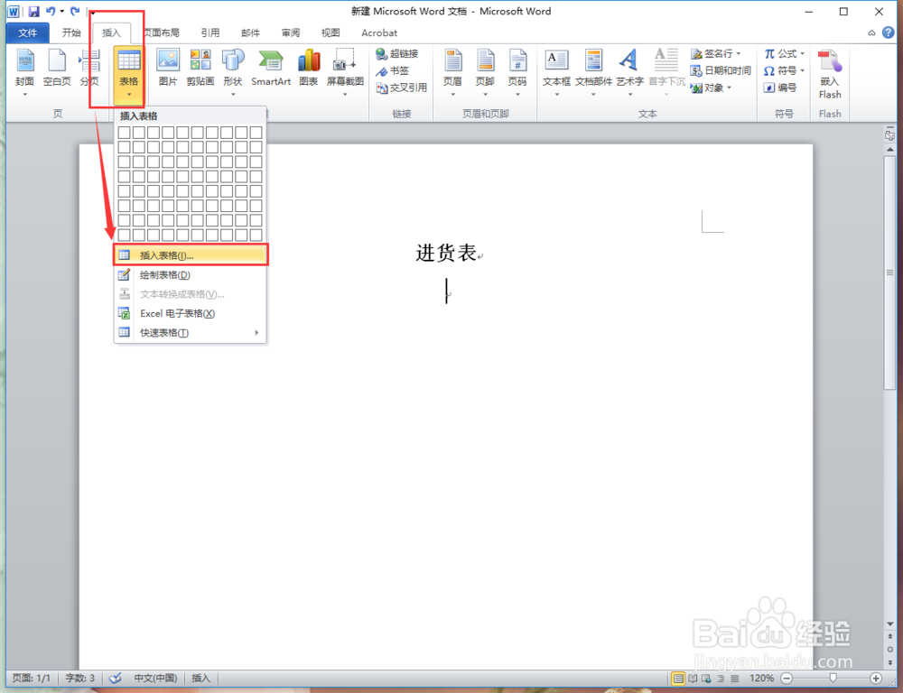Take a screenshot using 屏幕截图 icon
The width and height of the screenshot is (903, 693).
point(344,68)
